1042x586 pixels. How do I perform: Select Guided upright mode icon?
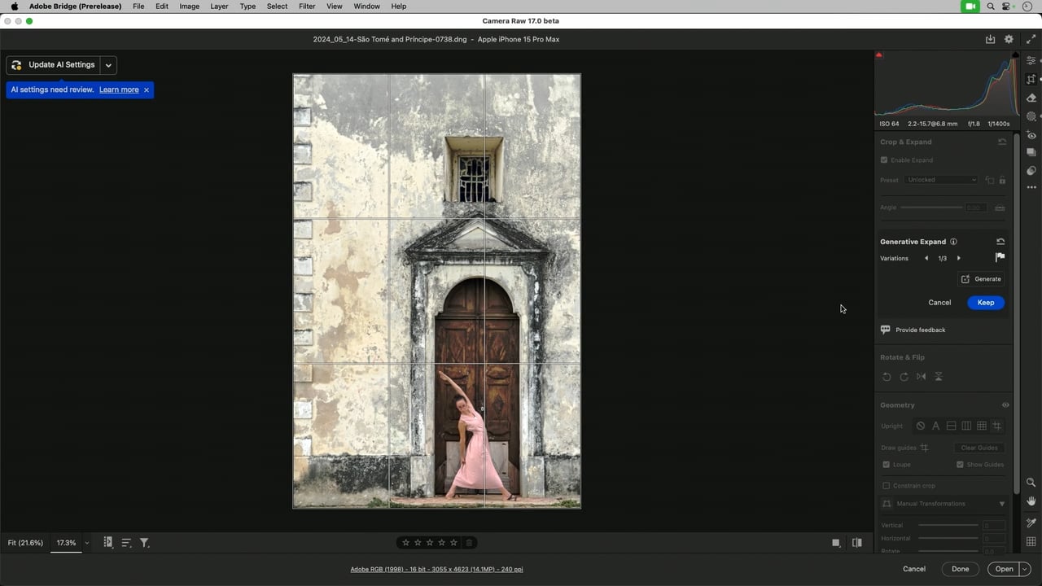pos(997,426)
